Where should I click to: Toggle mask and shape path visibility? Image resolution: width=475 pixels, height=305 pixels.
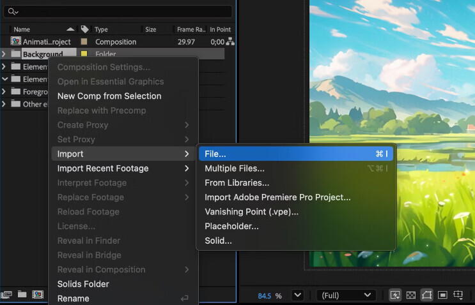coord(426,295)
